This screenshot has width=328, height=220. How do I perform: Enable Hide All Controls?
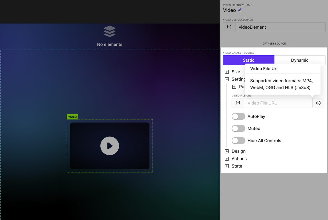(x=238, y=140)
